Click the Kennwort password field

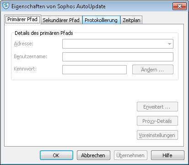point(94,70)
